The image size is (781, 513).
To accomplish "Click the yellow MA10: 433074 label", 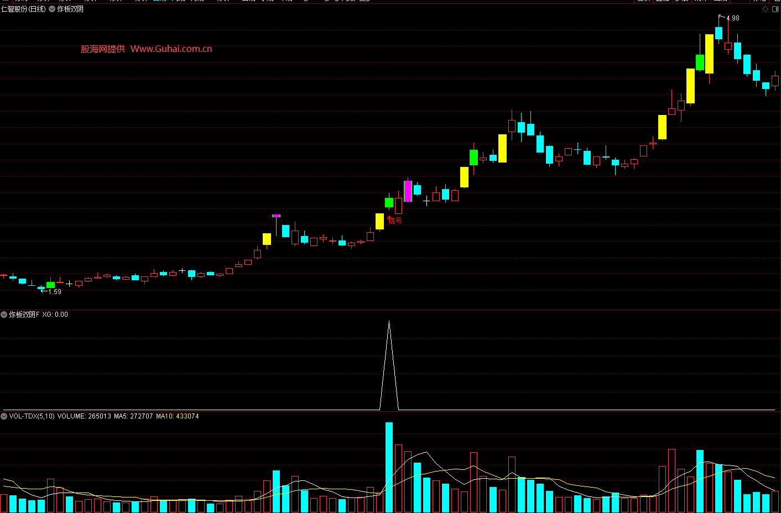I will coord(177,416).
